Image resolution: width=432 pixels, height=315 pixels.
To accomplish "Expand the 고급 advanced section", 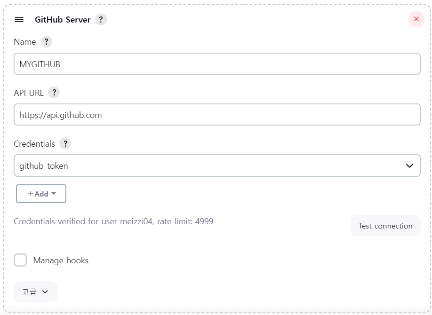I will coord(36,291).
